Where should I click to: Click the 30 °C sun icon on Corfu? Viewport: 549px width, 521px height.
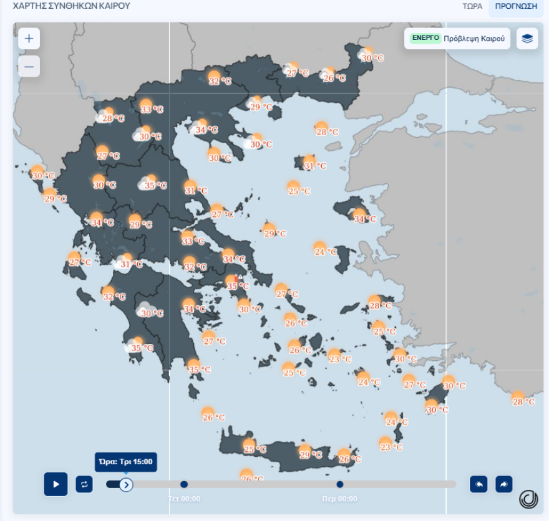(37, 172)
